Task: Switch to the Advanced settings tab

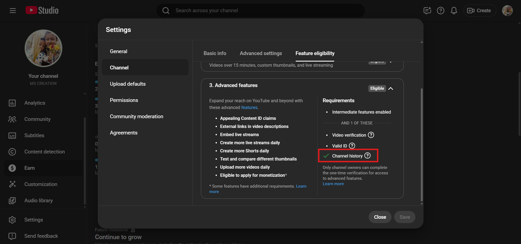Action: pos(261,53)
